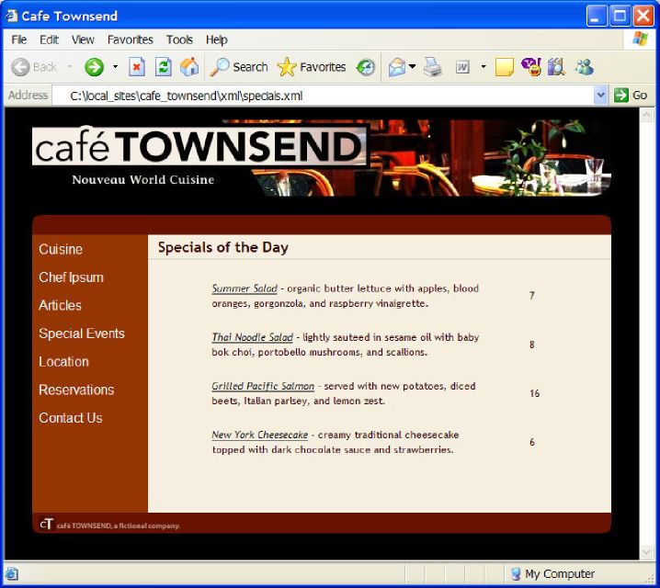Open the History toolbar icon
The width and height of the screenshot is (660, 588).
[x=365, y=67]
